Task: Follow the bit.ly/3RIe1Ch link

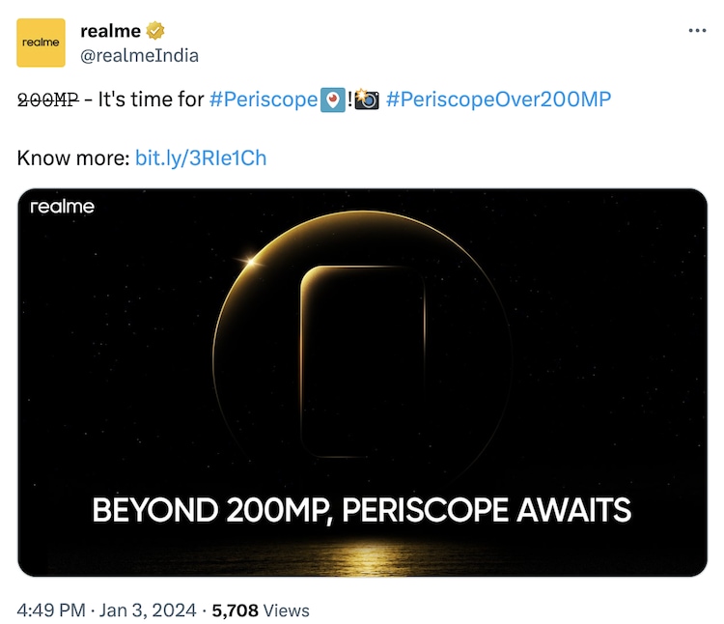Action: click(201, 156)
